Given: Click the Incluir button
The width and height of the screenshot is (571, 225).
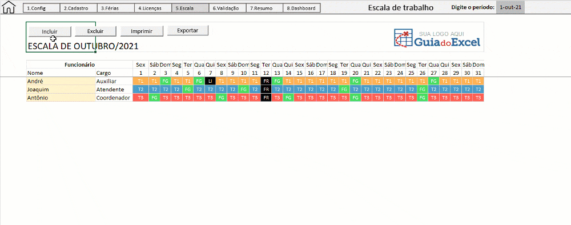Looking at the screenshot, I should [x=50, y=31].
